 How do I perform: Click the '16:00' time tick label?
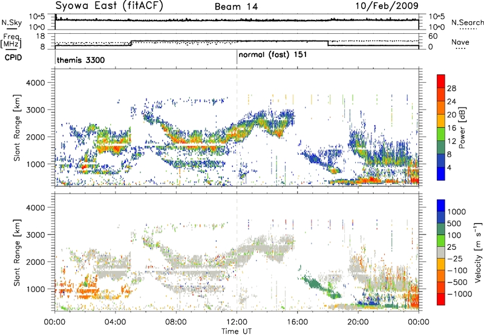pos(297,322)
